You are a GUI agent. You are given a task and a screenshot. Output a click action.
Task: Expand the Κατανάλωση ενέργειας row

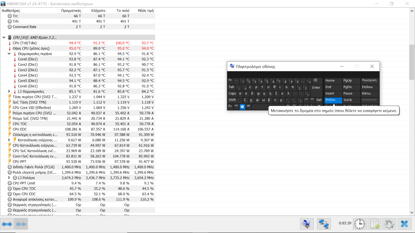tap(9, 140)
